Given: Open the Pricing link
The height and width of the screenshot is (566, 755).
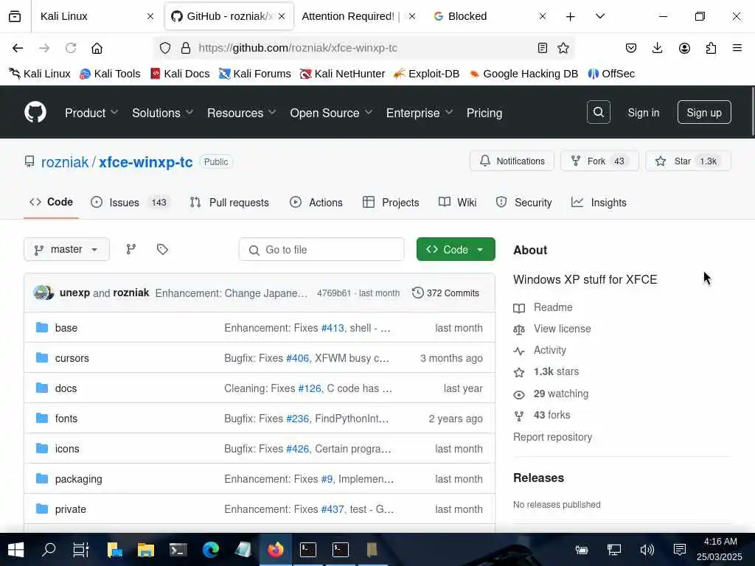Looking at the screenshot, I should [x=484, y=113].
